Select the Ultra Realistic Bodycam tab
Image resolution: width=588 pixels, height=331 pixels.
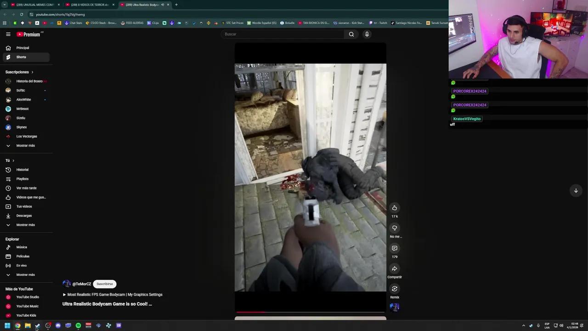point(141,5)
